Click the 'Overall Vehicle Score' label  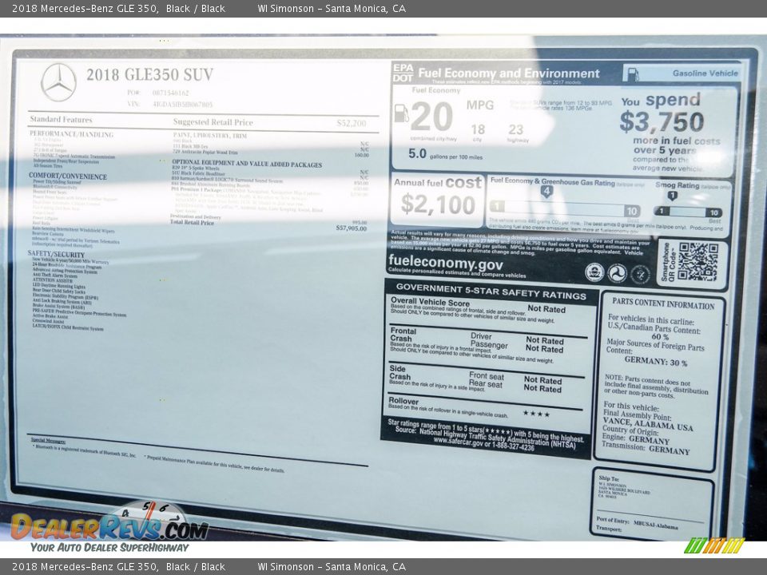coord(430,303)
